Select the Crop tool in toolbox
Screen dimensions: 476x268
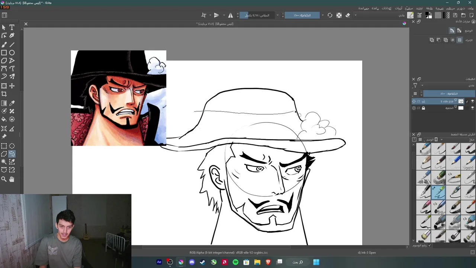4,94
